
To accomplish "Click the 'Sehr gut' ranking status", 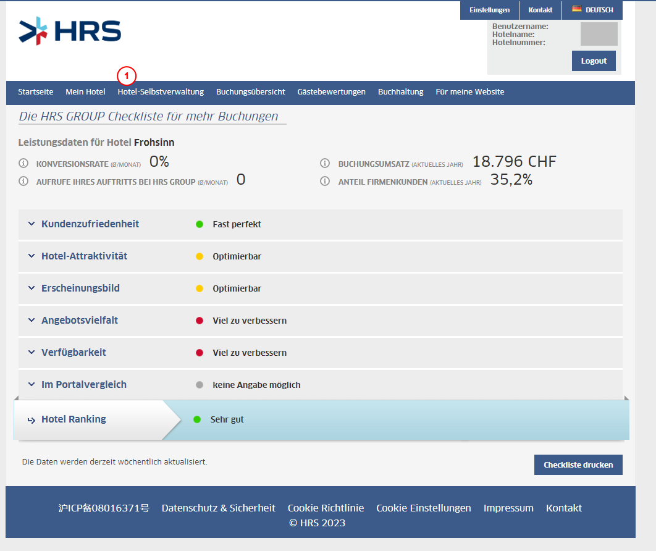I will pos(227,419).
